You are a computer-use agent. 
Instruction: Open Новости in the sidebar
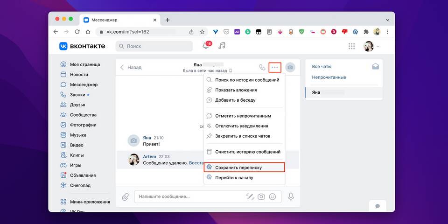(74, 75)
